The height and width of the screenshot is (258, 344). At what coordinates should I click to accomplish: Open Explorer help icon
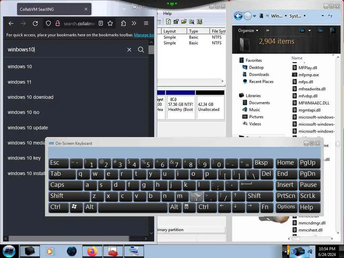[x=333, y=31]
